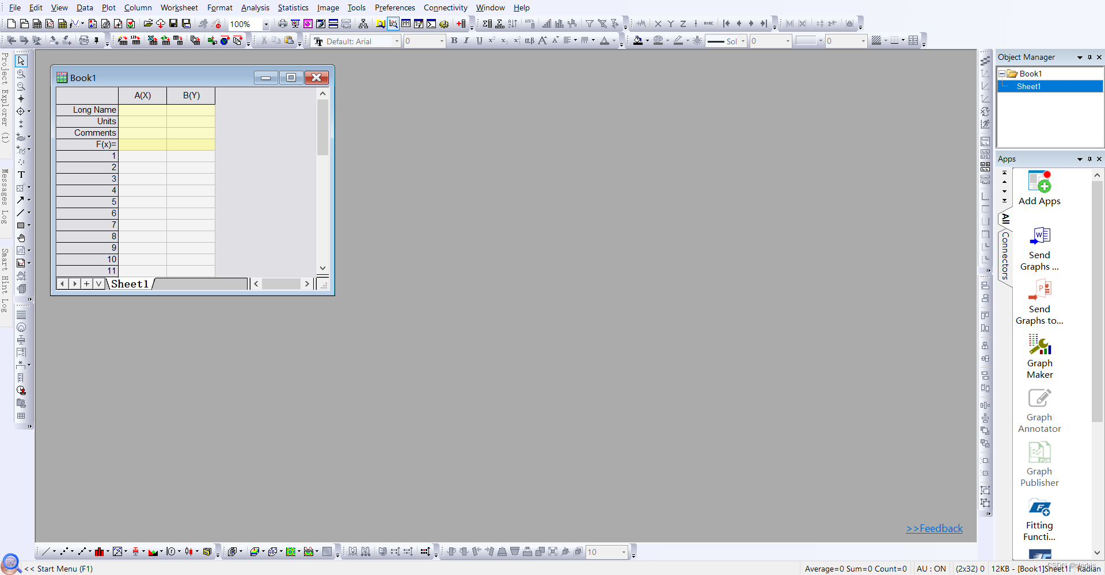
Task: Open Add Apps in Apps panel
Action: [x=1039, y=189]
